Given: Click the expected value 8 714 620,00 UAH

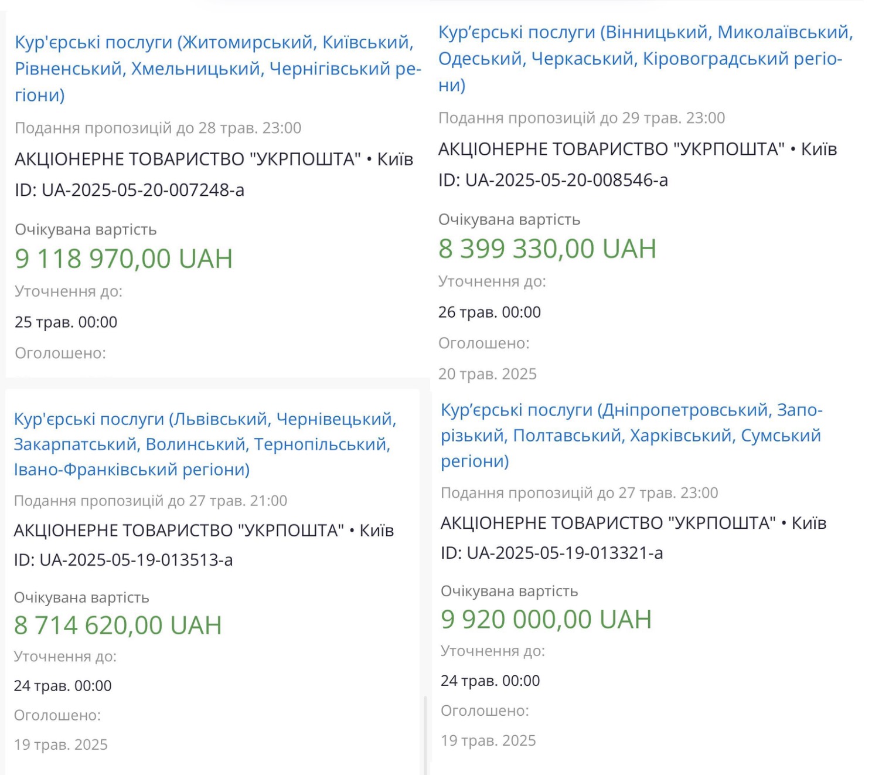Looking at the screenshot, I should click(x=118, y=625).
